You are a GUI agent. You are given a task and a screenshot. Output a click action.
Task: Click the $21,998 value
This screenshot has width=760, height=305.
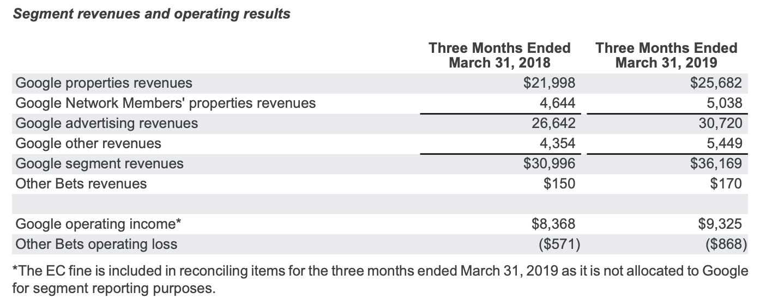pos(549,83)
